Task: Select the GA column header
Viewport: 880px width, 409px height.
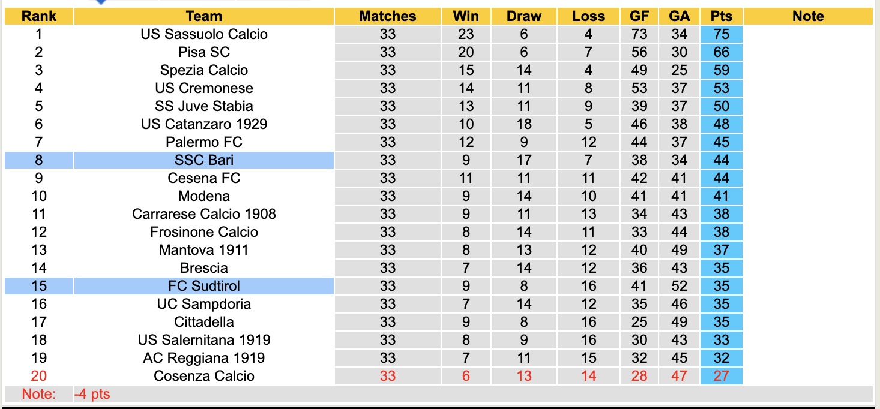Action: pos(679,16)
